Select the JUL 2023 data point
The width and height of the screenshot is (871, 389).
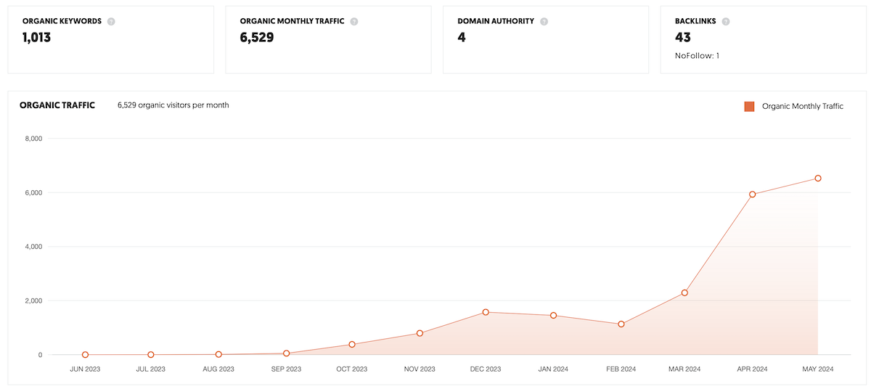[x=151, y=355]
